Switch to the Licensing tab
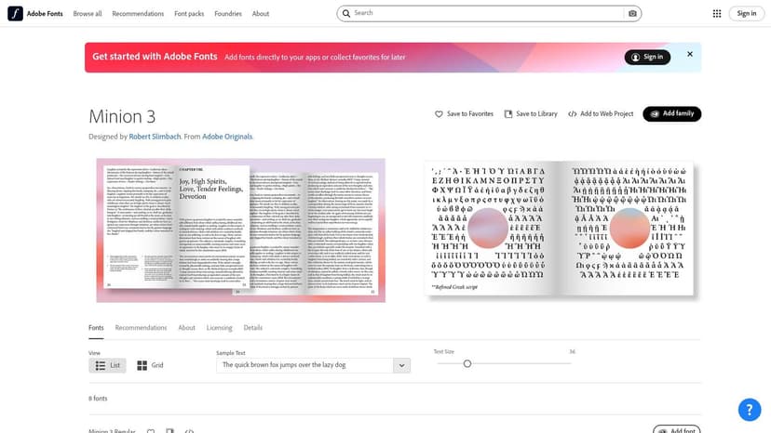 click(x=220, y=327)
